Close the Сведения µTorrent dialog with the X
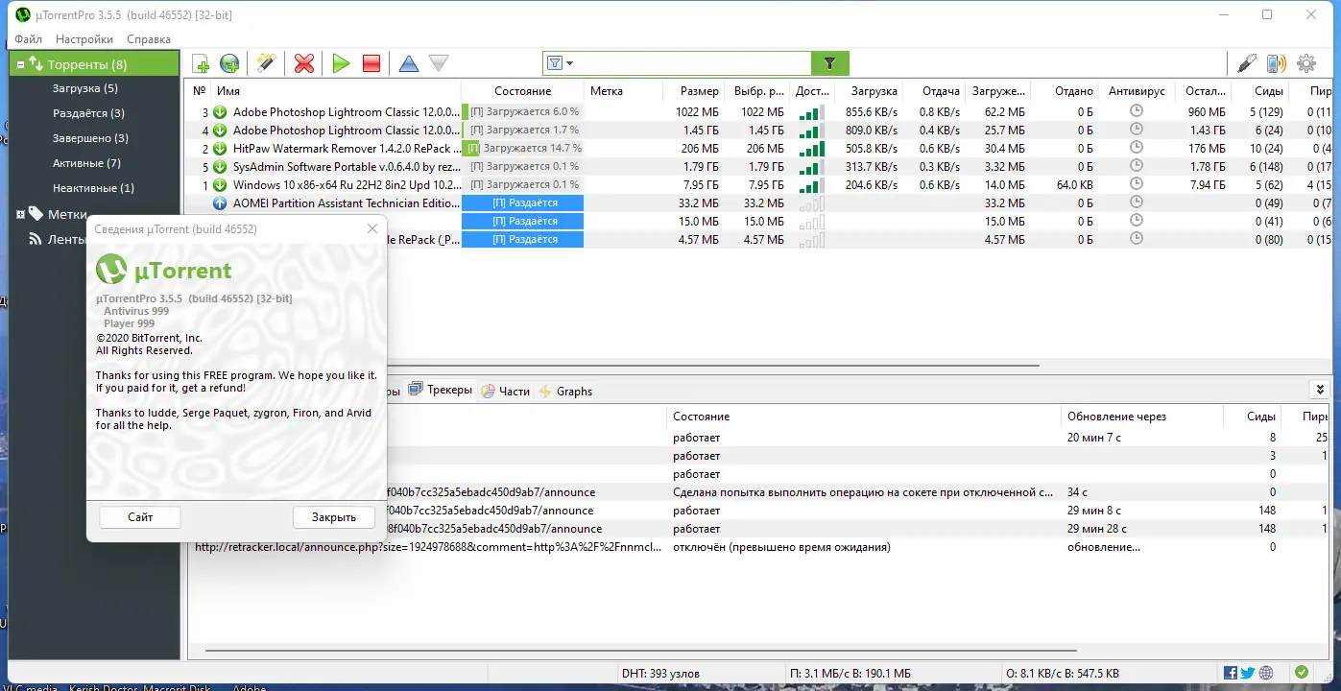The height and width of the screenshot is (691, 1341). (x=372, y=228)
